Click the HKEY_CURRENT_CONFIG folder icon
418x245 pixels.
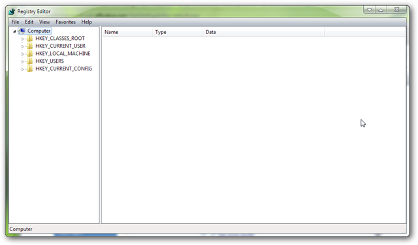coord(30,69)
